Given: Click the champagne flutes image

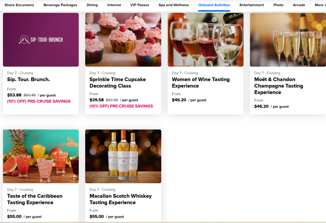Looking at the screenshot, I should 288,40.
